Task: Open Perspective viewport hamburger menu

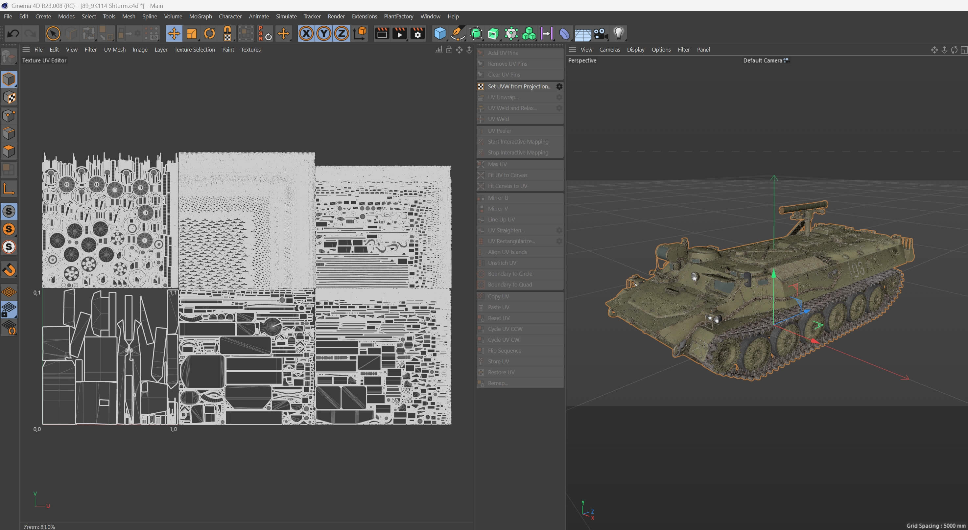Action: [x=572, y=50]
